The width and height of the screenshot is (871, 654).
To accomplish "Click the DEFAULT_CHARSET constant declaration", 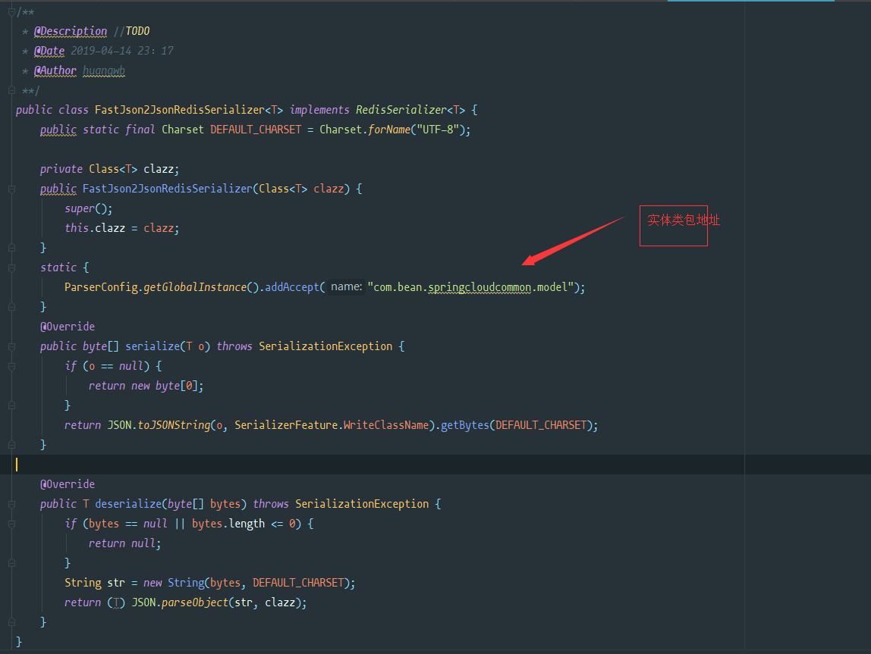I will click(x=256, y=129).
